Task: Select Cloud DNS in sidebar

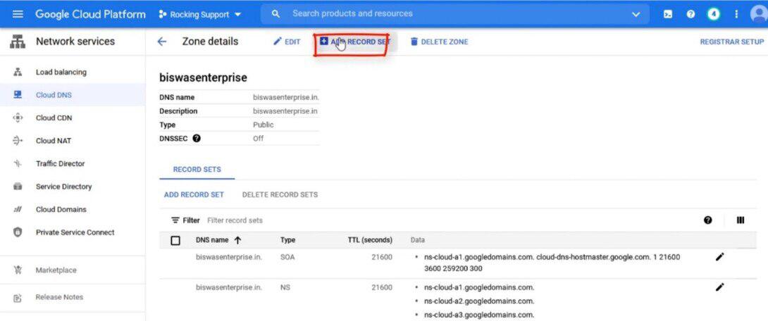Action: [54, 96]
